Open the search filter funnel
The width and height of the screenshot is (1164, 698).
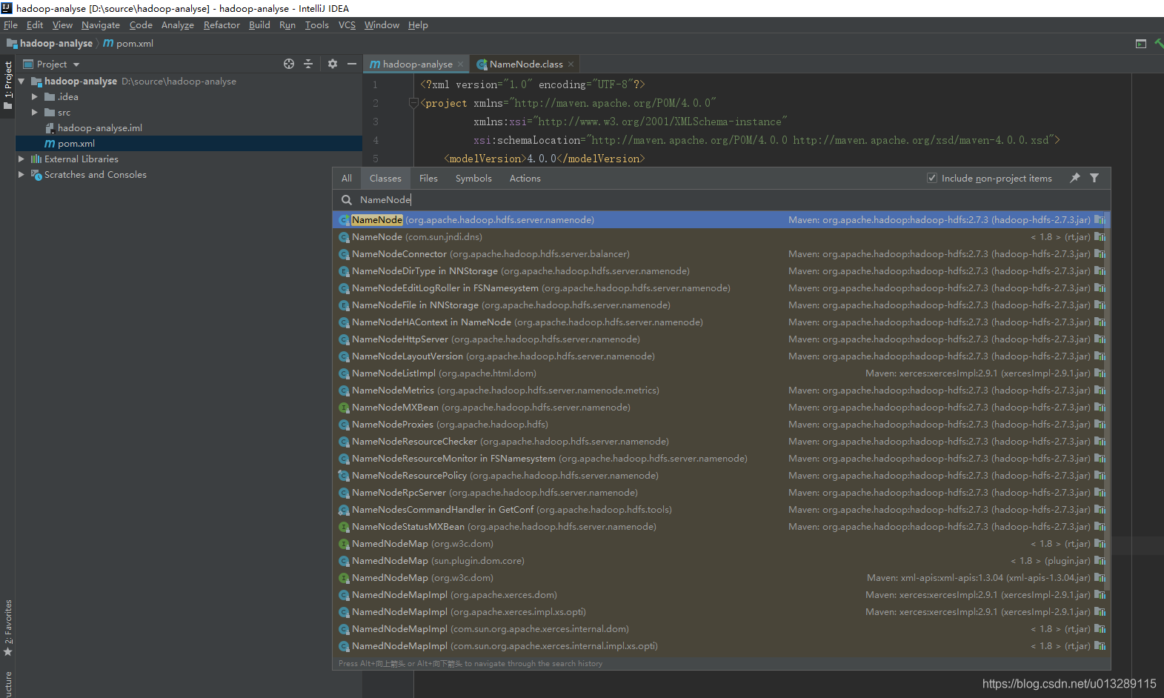click(1094, 178)
